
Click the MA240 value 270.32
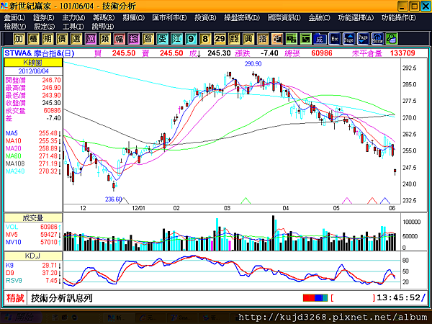click(48, 171)
